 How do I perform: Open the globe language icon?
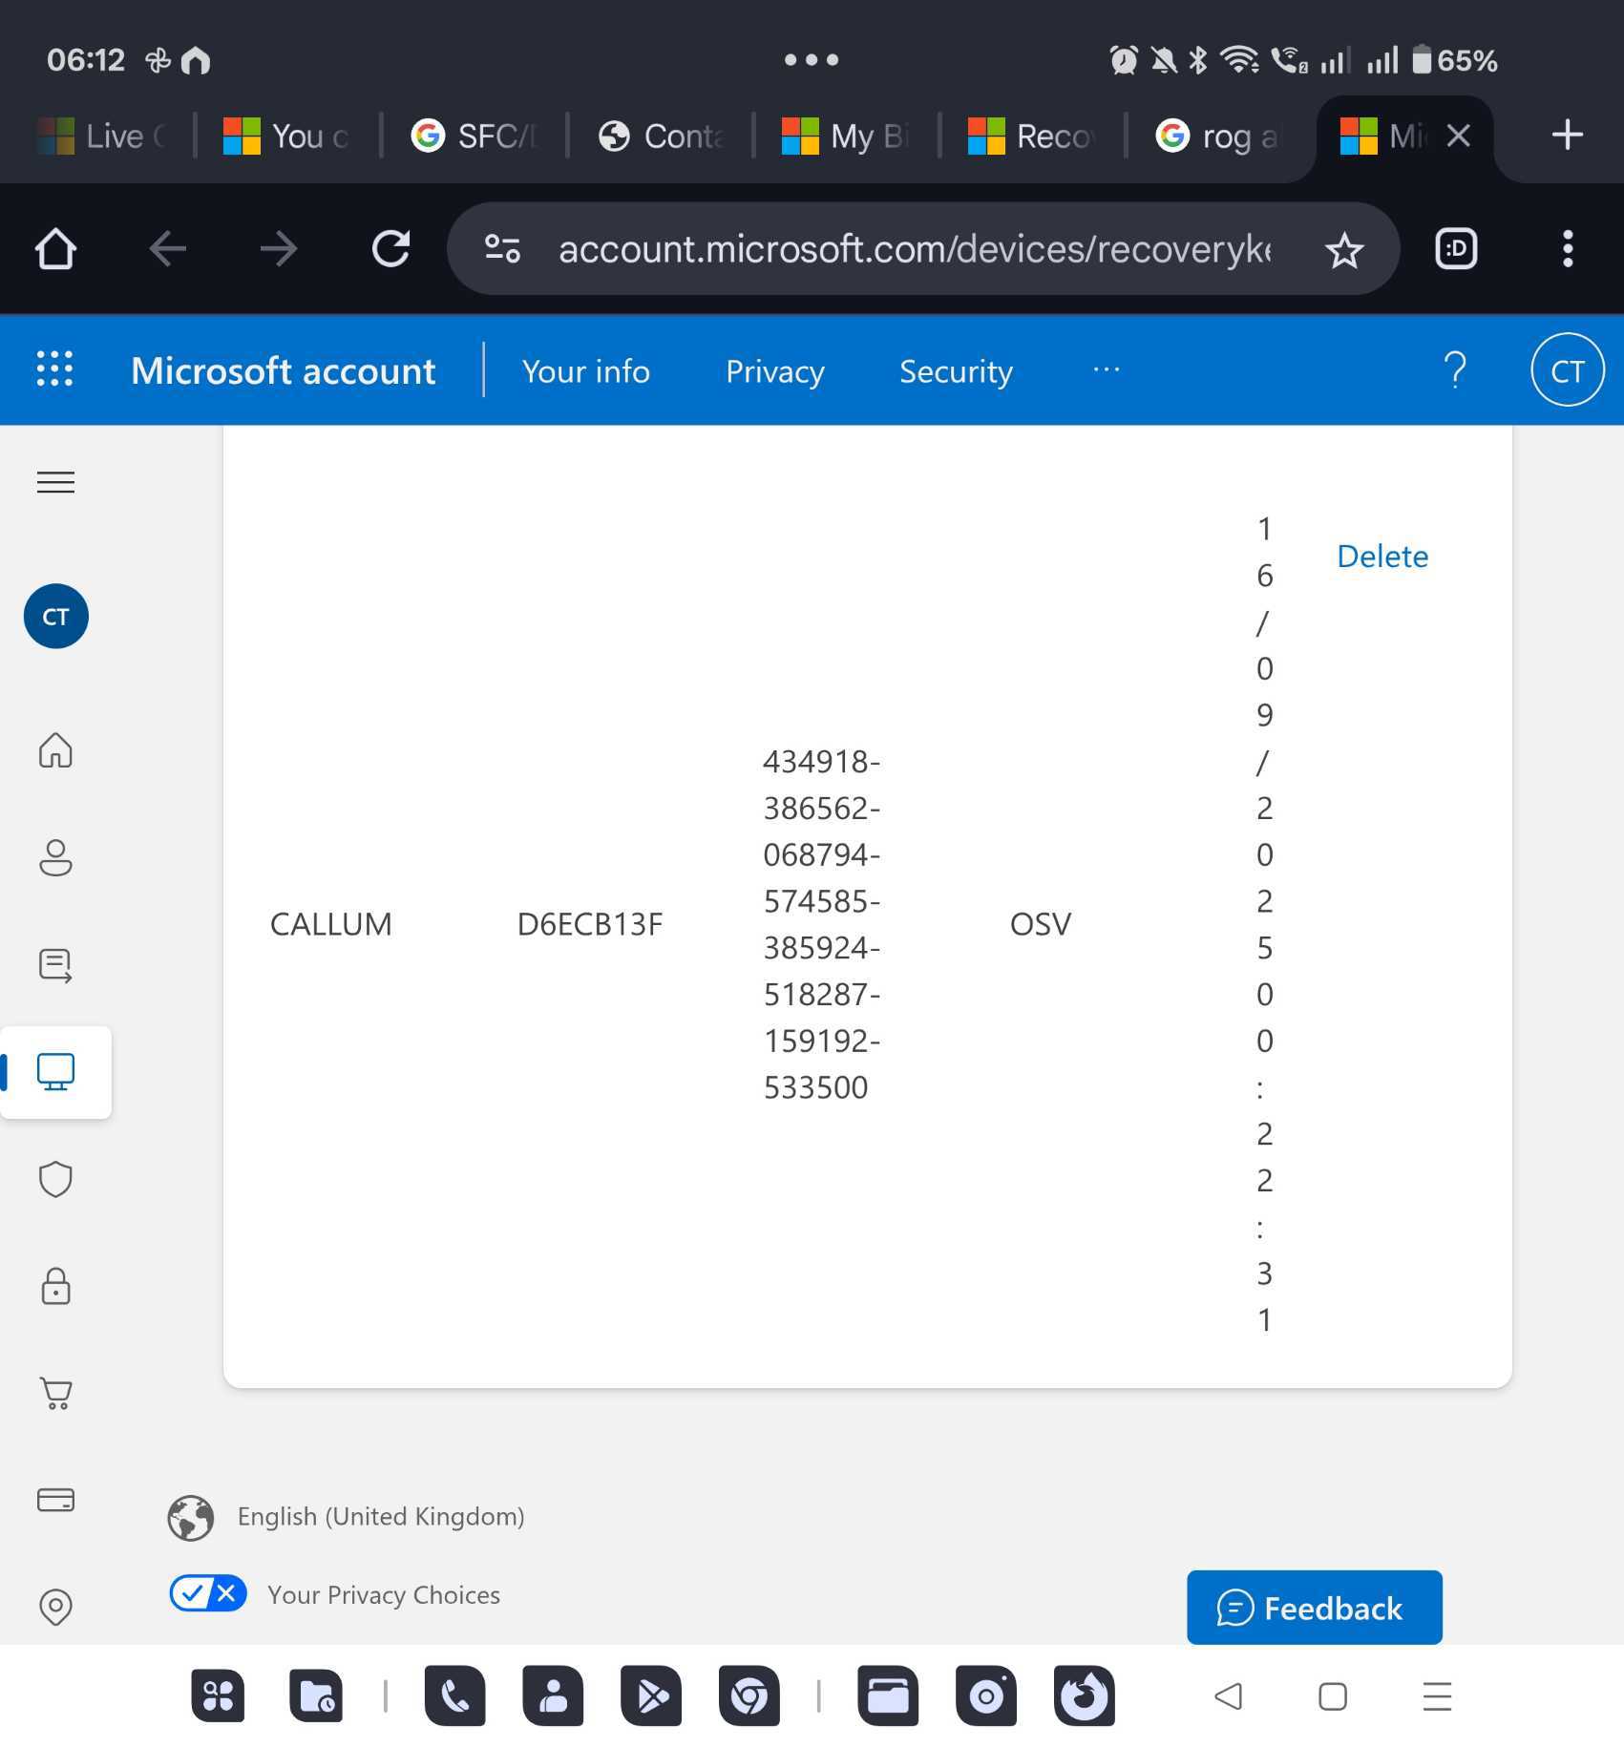[191, 1518]
